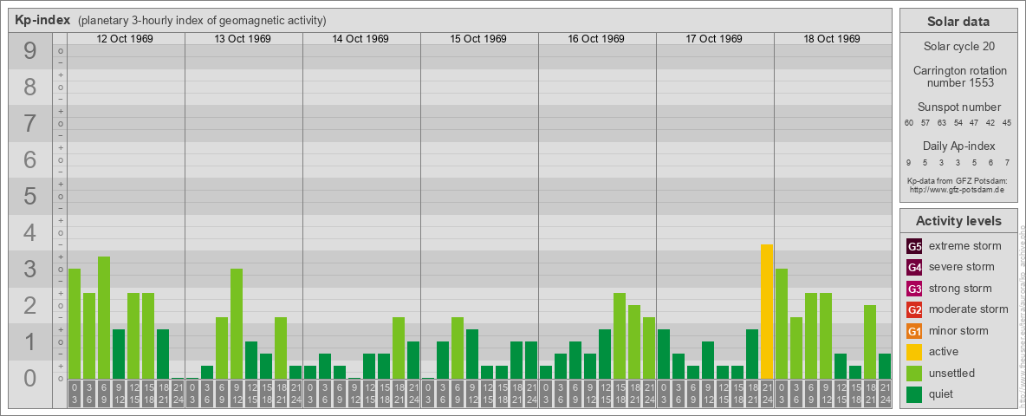1026x416 pixels.
Task: Click the 18 Oct 0-3 light green bar
Action: point(782,324)
